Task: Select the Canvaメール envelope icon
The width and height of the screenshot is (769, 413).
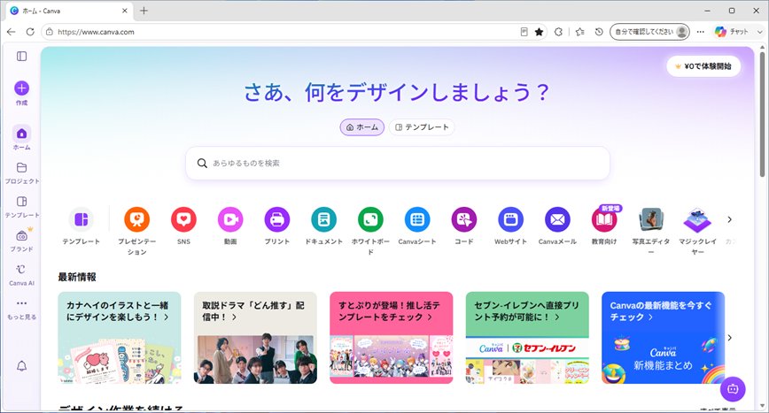Action: click(x=557, y=219)
